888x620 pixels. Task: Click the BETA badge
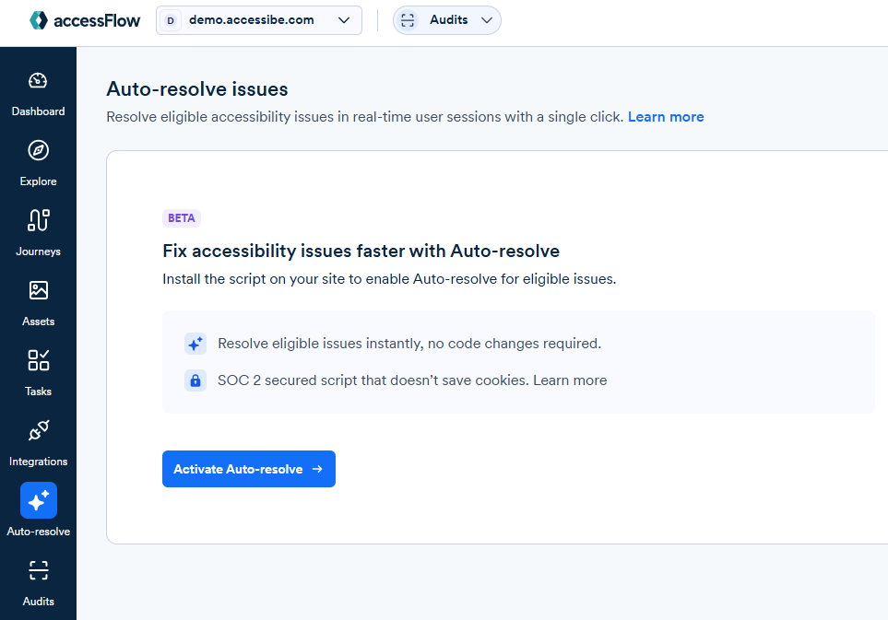(x=182, y=218)
